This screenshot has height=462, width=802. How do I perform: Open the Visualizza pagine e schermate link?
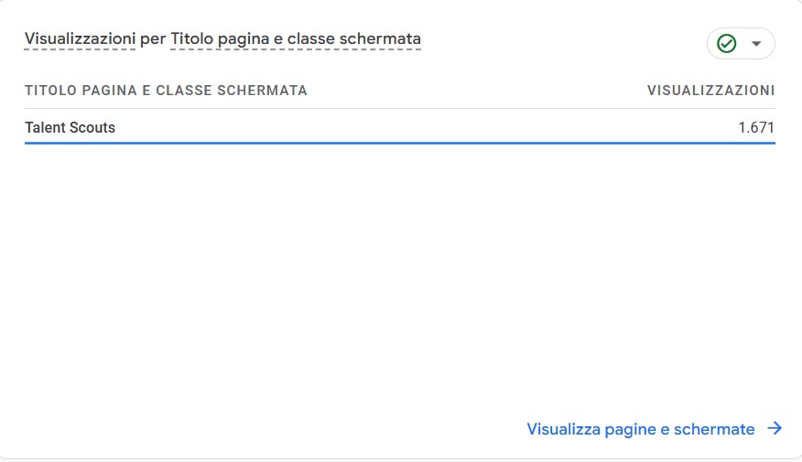(x=641, y=429)
